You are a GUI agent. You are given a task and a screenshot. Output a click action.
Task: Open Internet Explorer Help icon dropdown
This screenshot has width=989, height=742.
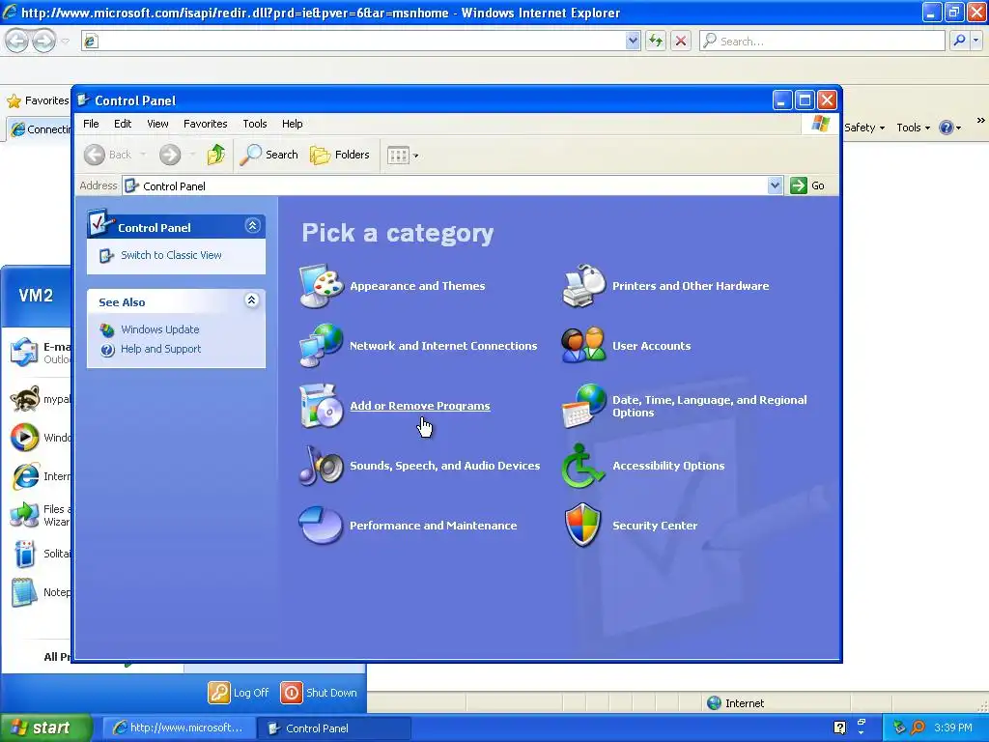[x=950, y=128]
